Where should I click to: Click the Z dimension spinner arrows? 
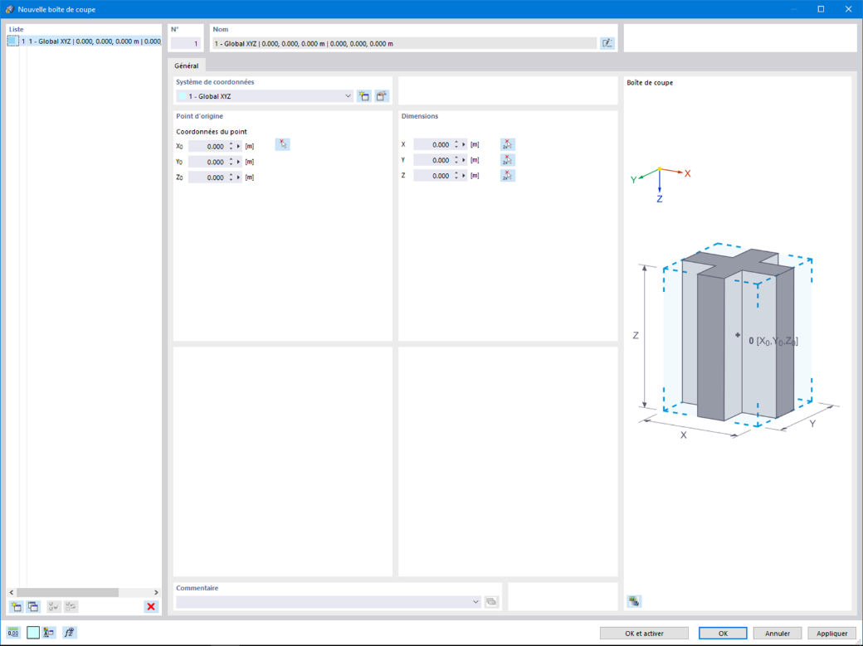(456, 176)
